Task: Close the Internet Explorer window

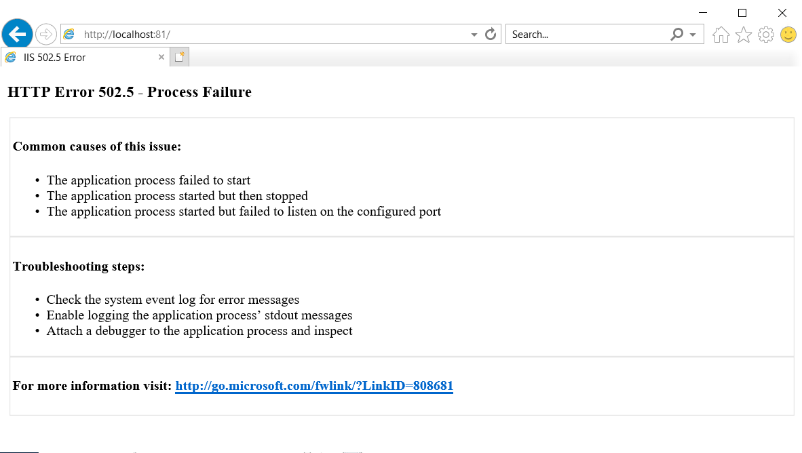Action: tap(782, 12)
